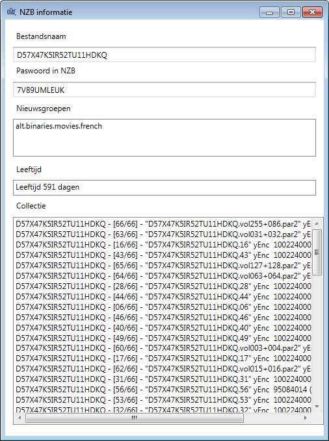Select the [56/66] entry sized 95084014

coord(163,390)
